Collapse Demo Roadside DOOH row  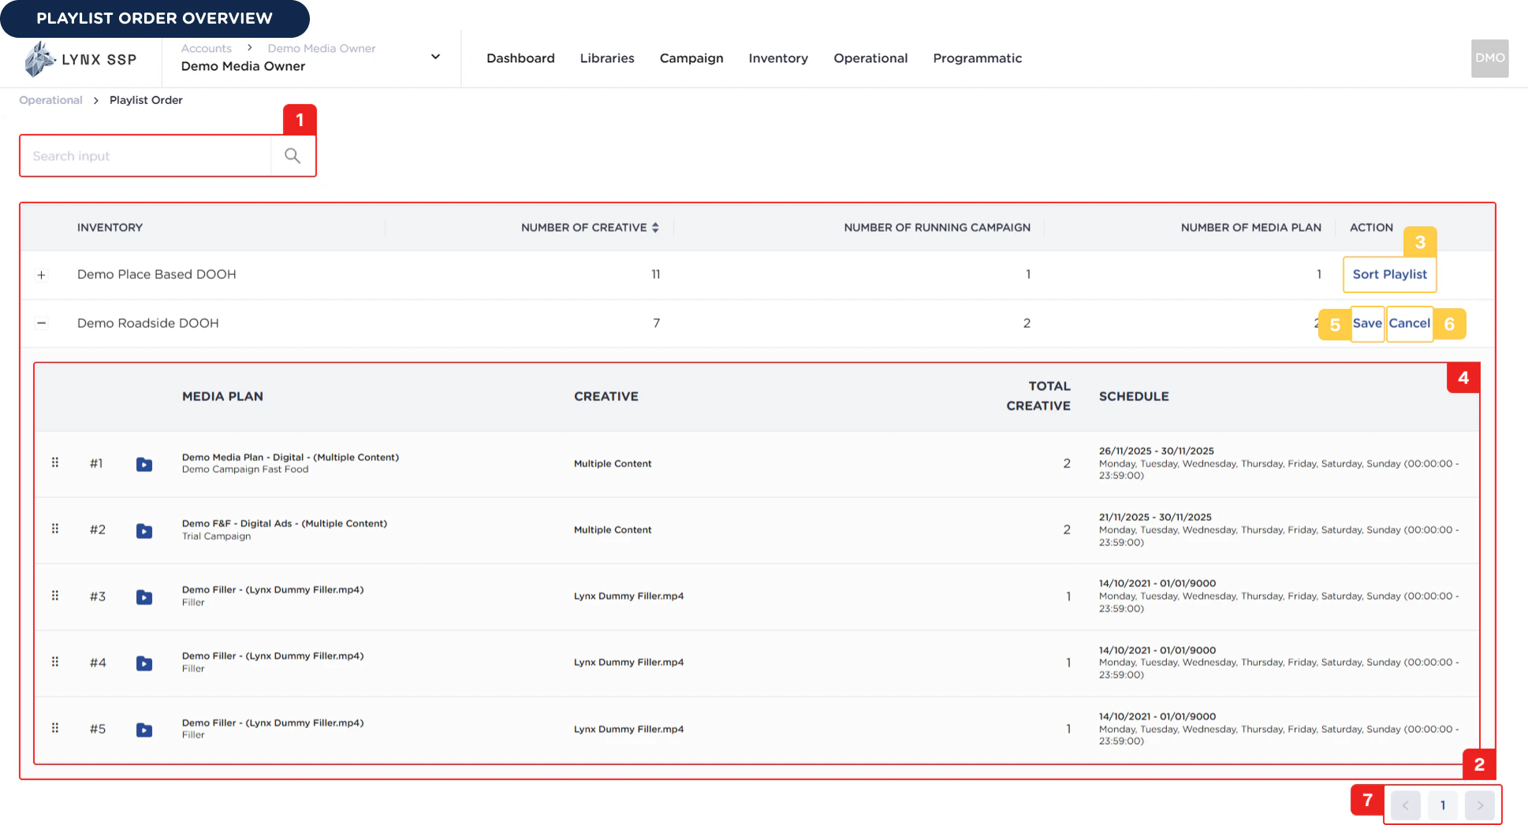tap(41, 323)
